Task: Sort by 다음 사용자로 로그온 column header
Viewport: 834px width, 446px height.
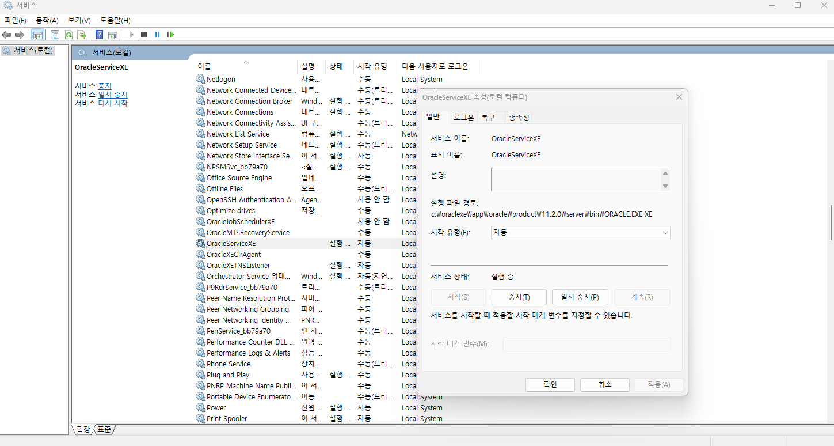Action: 438,66
